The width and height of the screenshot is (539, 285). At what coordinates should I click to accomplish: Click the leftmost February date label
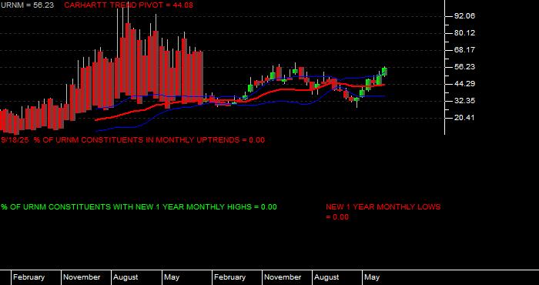pyautogui.click(x=29, y=277)
